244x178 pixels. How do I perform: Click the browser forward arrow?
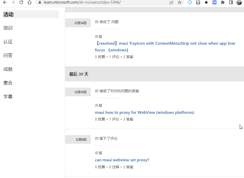point(13,2)
